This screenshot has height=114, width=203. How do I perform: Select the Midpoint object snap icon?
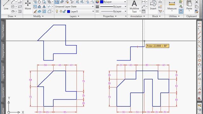(x=200, y=37)
